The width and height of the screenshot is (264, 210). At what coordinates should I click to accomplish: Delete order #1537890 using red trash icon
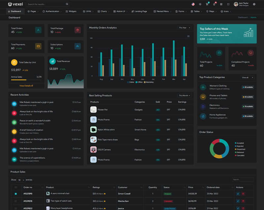[243, 193]
